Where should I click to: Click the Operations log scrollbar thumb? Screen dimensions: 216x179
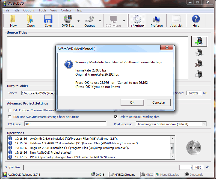172,148
